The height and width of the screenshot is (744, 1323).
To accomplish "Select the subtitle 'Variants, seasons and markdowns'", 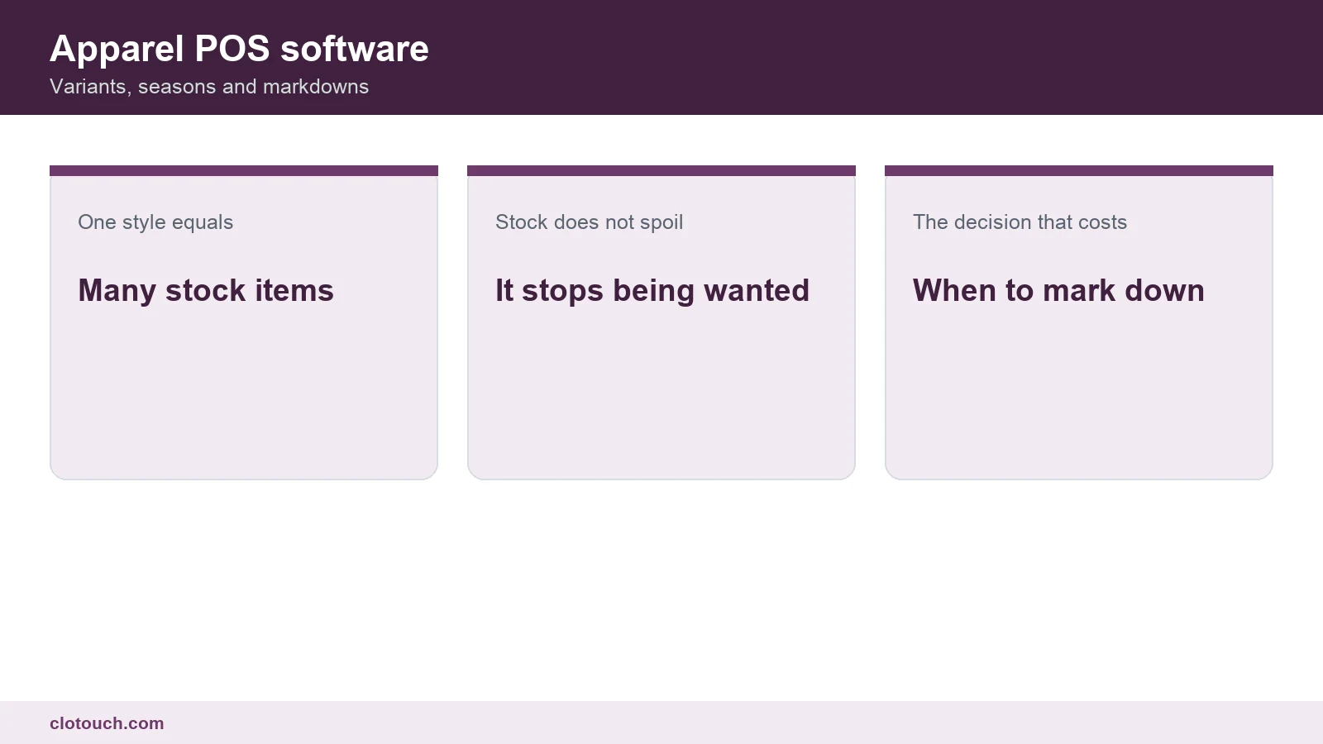I will pos(209,87).
